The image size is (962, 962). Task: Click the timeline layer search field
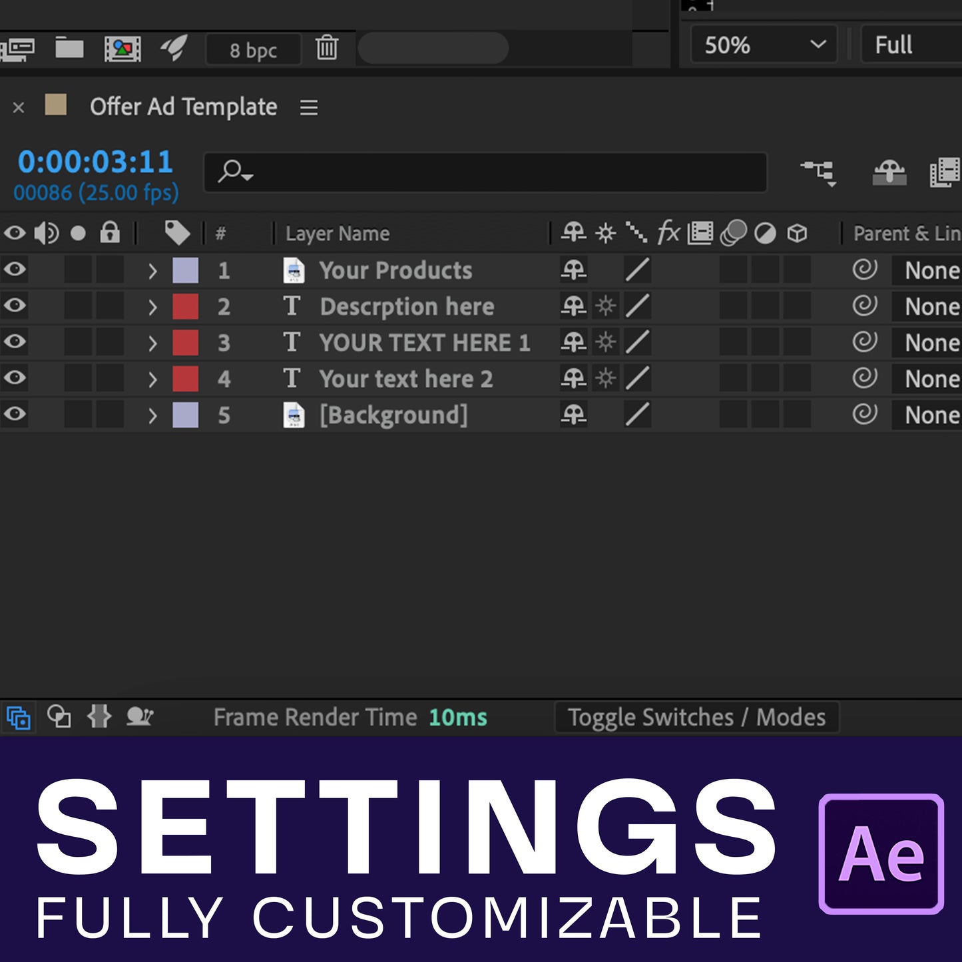[x=486, y=172]
